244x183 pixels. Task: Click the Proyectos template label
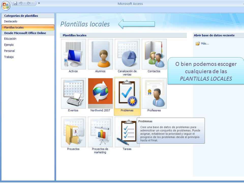click(73, 149)
